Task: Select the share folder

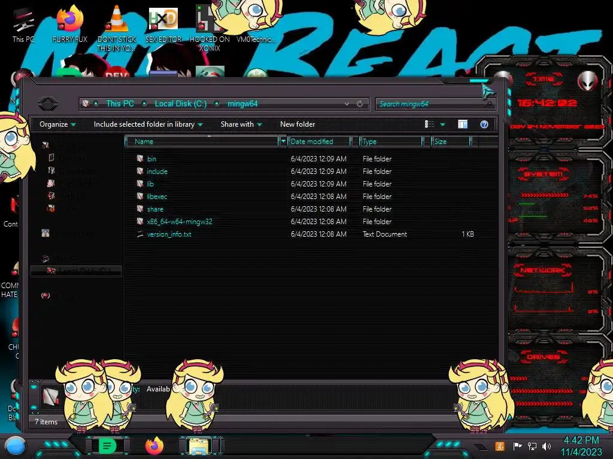Action: (155, 209)
